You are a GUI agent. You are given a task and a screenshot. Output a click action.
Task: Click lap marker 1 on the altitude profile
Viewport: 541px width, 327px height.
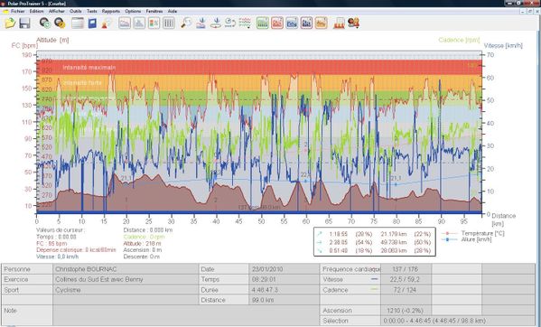[126, 200]
